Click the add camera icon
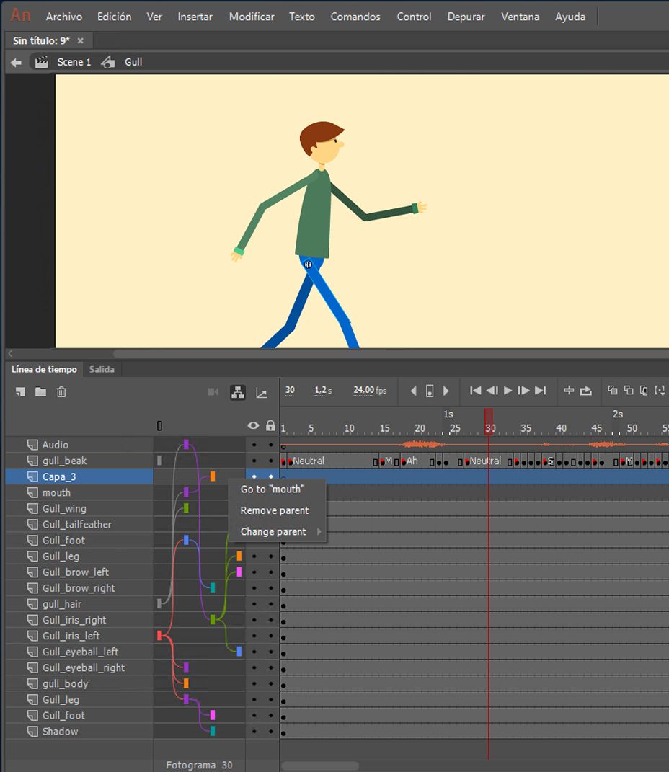The width and height of the screenshot is (669, 772). tap(213, 392)
